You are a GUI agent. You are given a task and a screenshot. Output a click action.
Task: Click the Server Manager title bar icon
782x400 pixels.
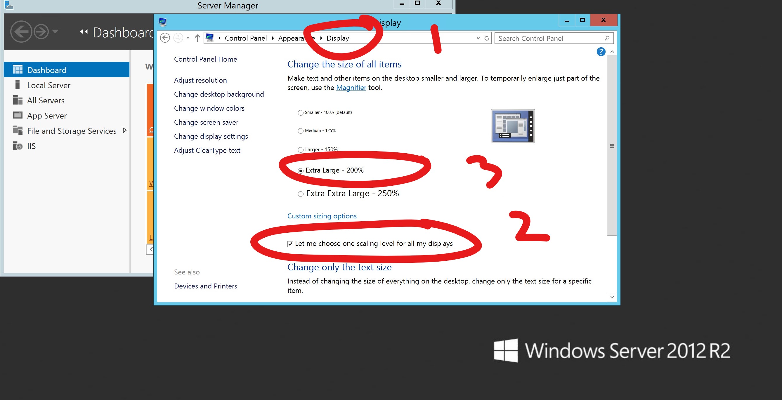click(x=9, y=5)
